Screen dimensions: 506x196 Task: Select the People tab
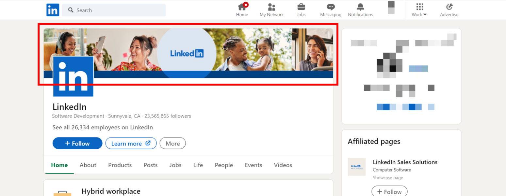223,165
